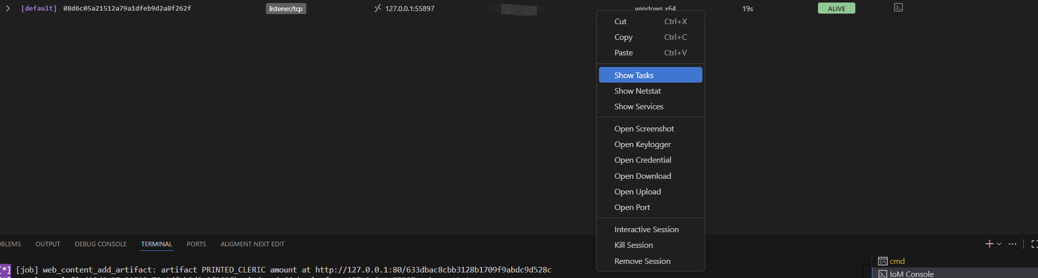The width and height of the screenshot is (1038, 278).
Task: Open the session terminal icon beside ALIVE
Action: (x=898, y=8)
